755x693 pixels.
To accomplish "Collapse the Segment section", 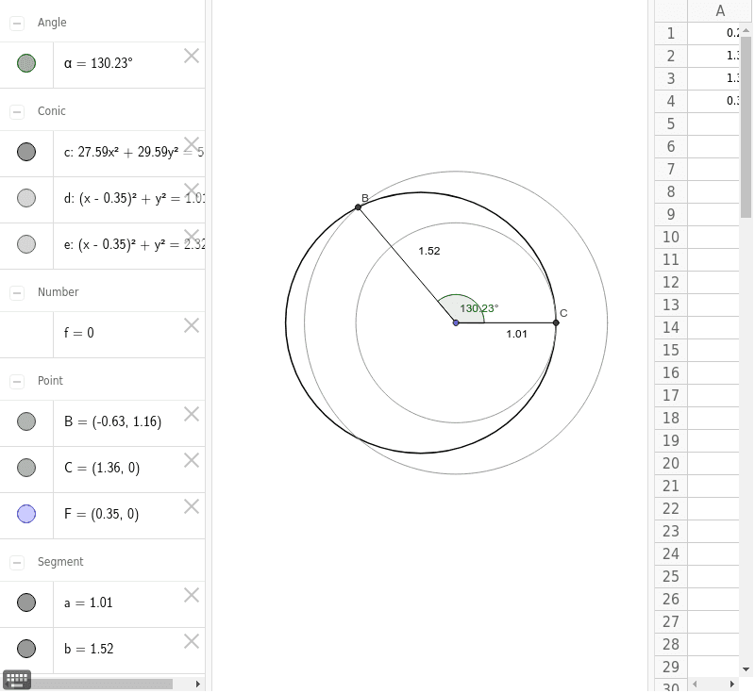I will point(16,561).
